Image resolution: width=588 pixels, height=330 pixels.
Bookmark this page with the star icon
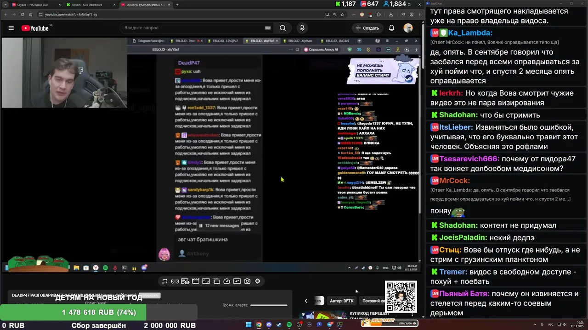(342, 14)
